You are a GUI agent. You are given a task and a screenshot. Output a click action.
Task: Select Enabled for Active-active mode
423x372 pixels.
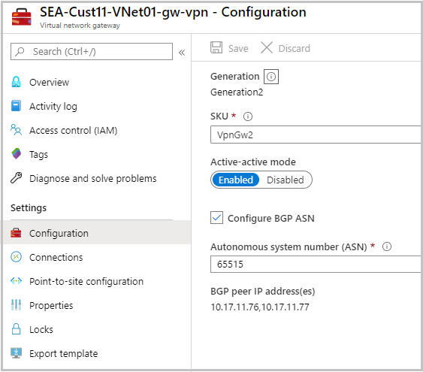tap(235, 180)
